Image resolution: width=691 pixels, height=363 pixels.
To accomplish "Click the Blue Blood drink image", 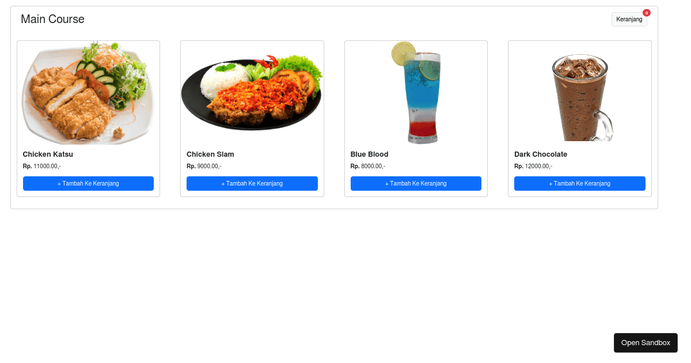I will [x=416, y=93].
